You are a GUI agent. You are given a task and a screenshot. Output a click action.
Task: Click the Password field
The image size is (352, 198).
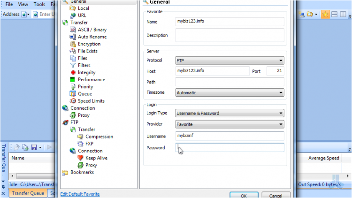[x=230, y=147]
